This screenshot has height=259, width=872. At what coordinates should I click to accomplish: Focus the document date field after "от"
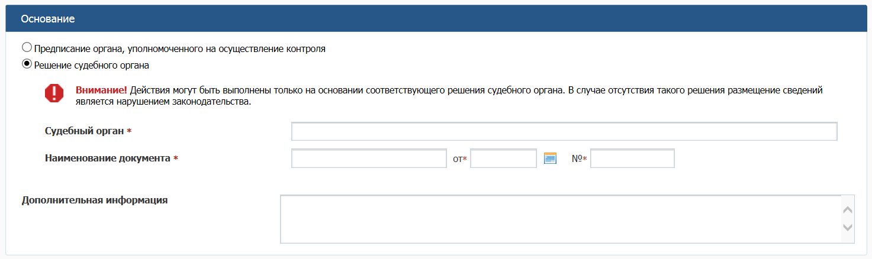coord(503,158)
